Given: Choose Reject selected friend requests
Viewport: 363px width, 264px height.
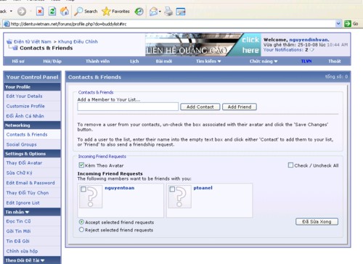Looking at the screenshot, I should (x=81, y=230).
